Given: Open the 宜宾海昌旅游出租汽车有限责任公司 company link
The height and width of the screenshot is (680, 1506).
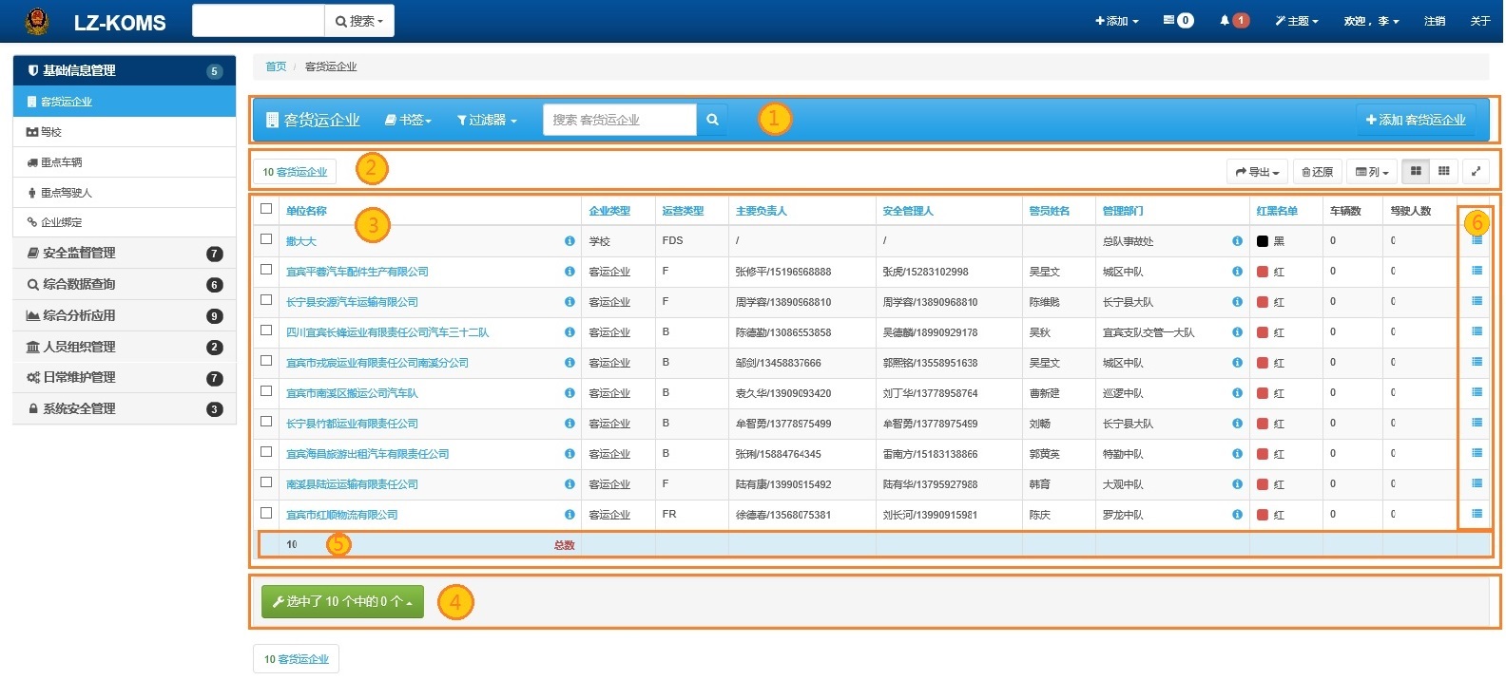Looking at the screenshot, I should pos(367,454).
